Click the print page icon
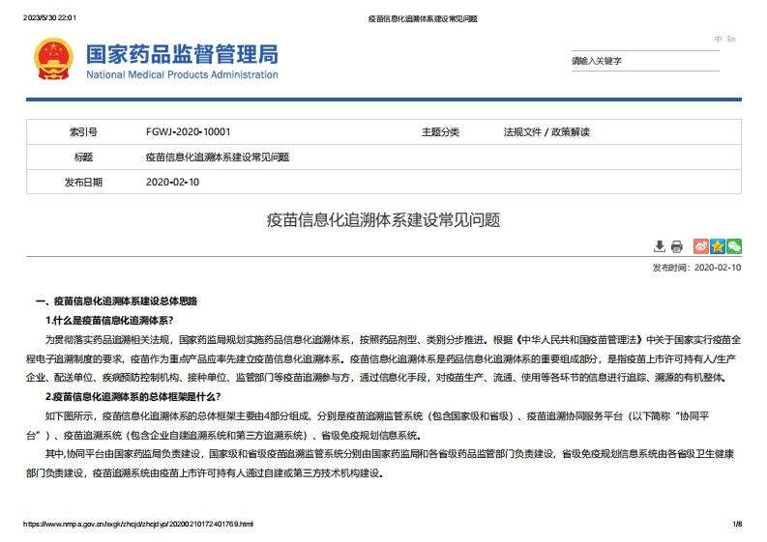 pos(677,246)
